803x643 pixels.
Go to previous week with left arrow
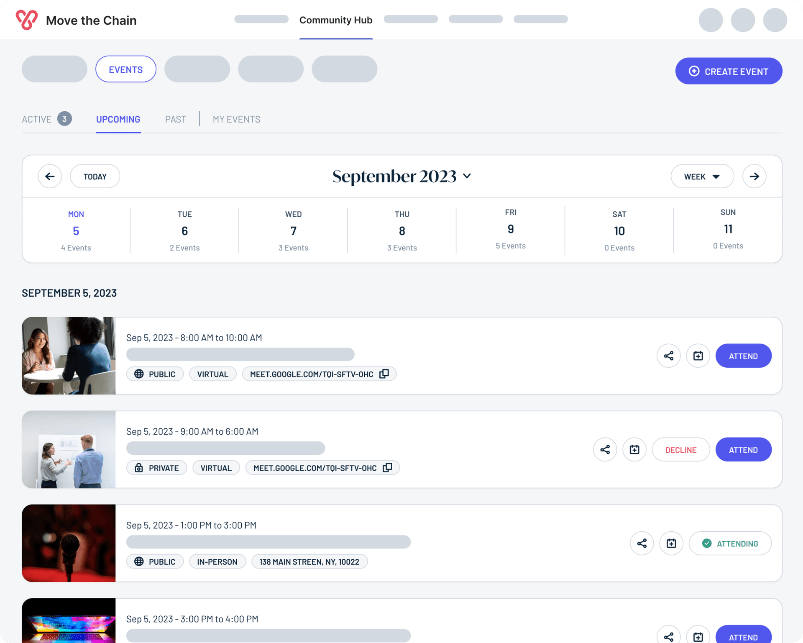coord(50,176)
